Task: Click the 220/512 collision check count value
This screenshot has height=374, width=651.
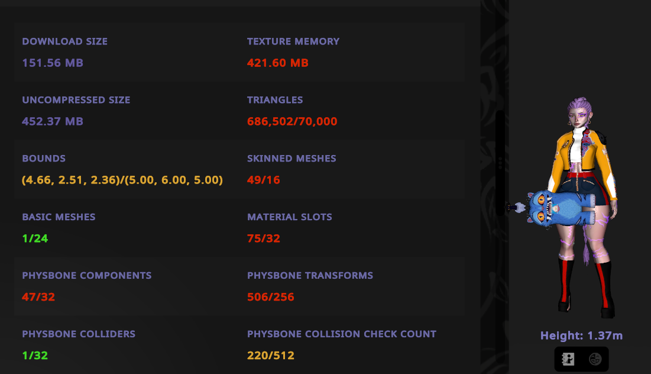Action: (x=271, y=356)
